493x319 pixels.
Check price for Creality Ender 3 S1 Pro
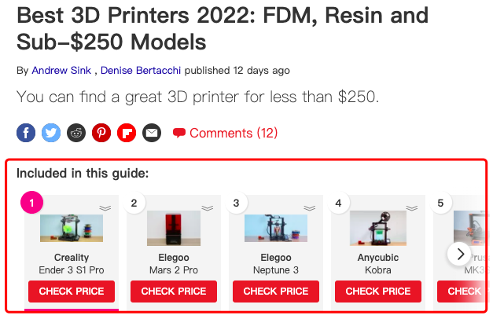point(72,291)
